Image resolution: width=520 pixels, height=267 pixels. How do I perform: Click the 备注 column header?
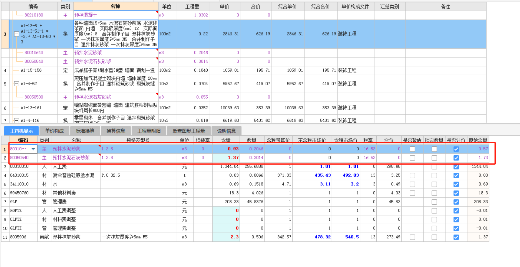(x=446, y=7)
